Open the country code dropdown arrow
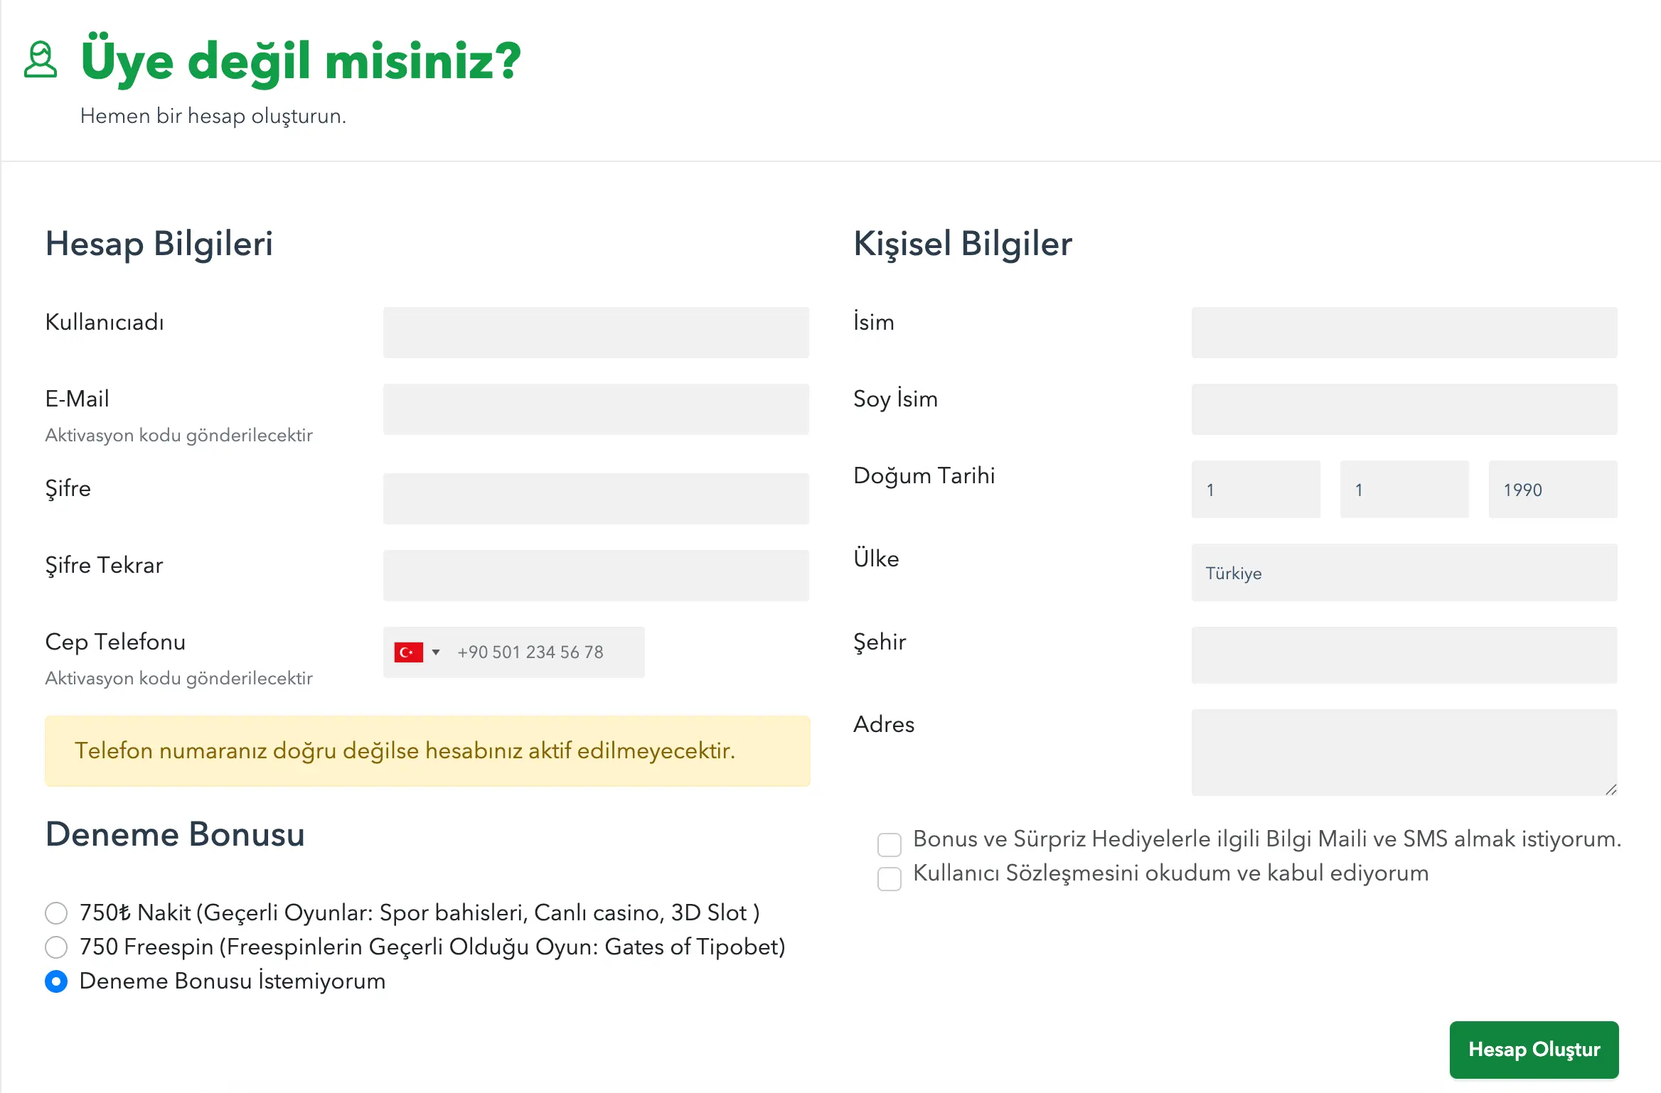This screenshot has height=1093, width=1661. tap(436, 652)
